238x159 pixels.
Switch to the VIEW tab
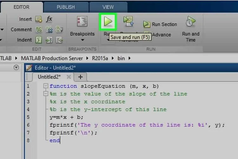coord(108,7)
